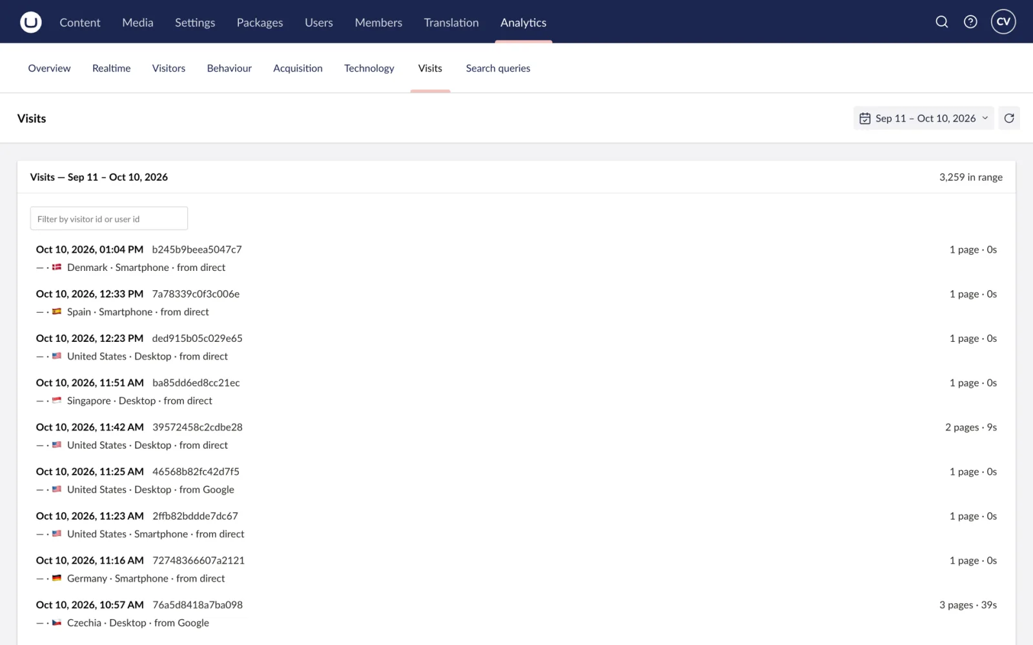Focus the Filter by visitor id field

pos(109,219)
